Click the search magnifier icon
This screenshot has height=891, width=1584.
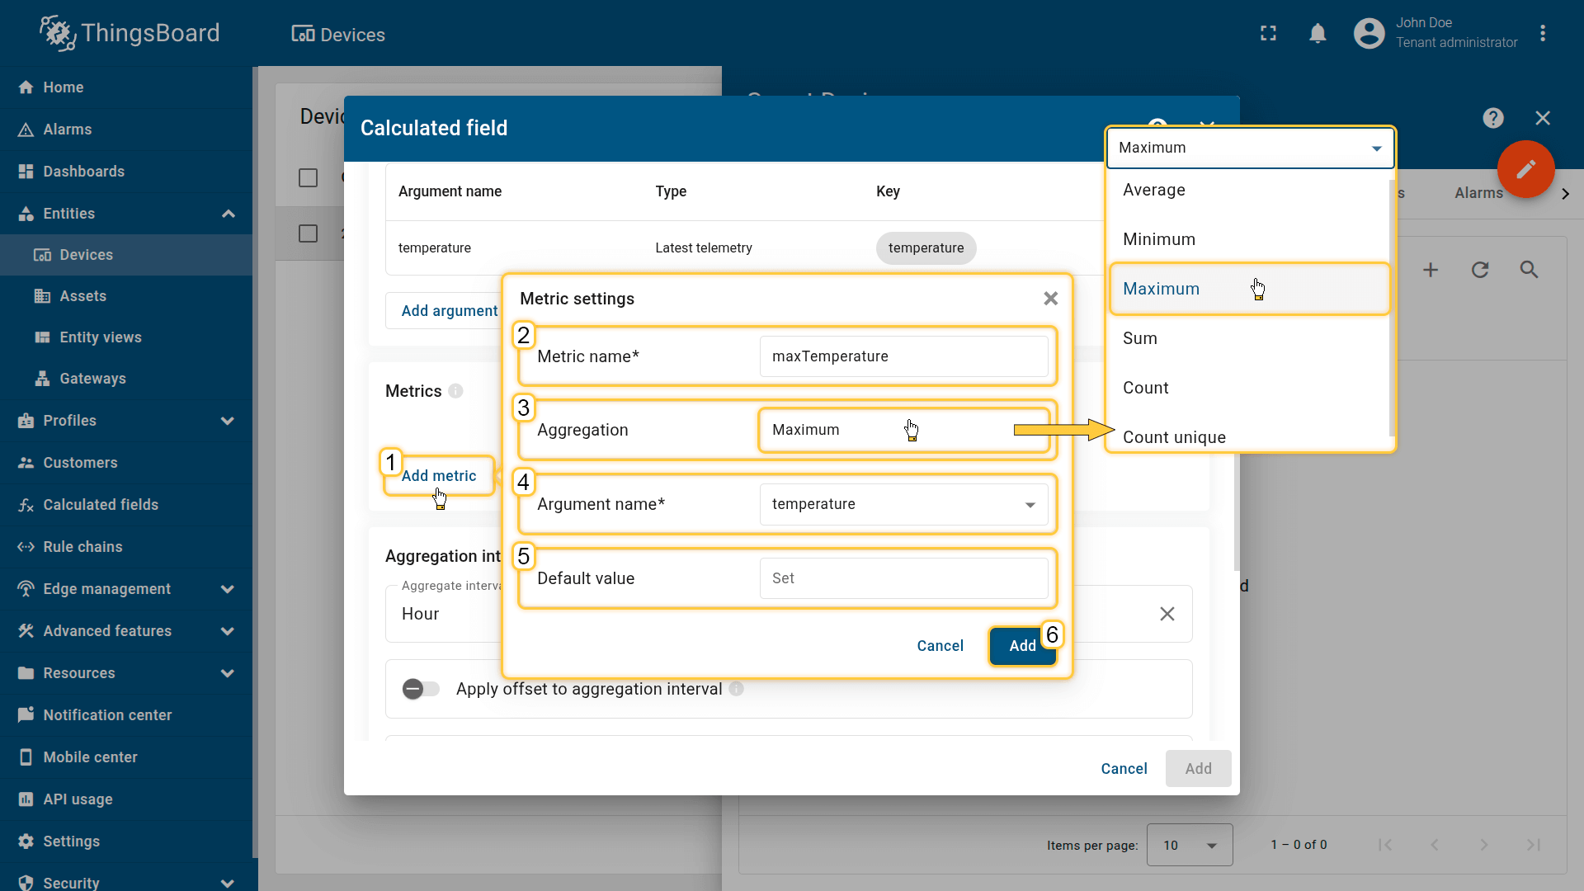(1529, 270)
